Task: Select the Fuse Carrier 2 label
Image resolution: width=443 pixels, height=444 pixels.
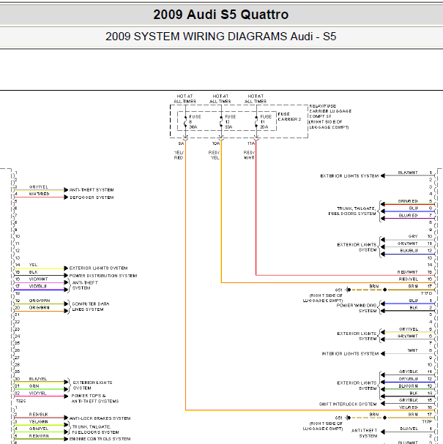Action: pos(289,116)
